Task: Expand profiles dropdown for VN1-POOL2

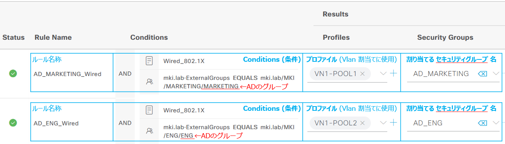Action: point(383,123)
